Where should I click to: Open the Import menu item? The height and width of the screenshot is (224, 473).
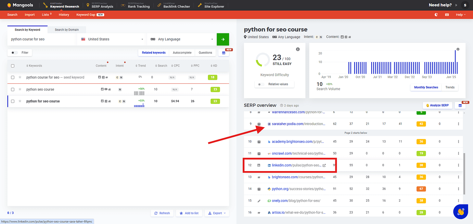coord(30,15)
